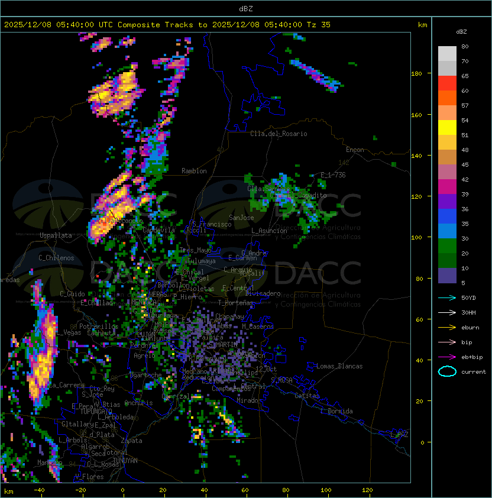Image resolution: width=492 pixels, height=498 pixels.
Task: Click the 'Capdevila' place label
Action: (158, 230)
